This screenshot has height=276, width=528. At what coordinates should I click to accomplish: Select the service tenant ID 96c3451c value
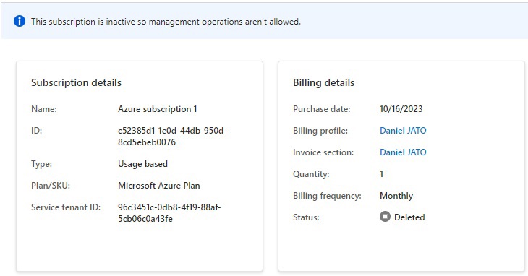169,213
